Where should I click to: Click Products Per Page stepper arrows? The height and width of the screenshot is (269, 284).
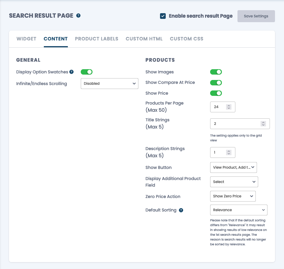[229, 107]
